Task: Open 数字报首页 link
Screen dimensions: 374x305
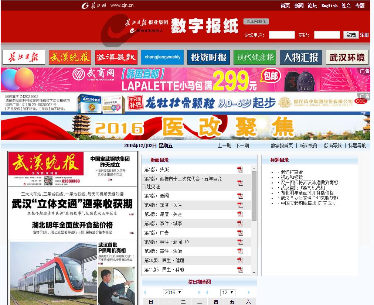Action: click(282, 145)
